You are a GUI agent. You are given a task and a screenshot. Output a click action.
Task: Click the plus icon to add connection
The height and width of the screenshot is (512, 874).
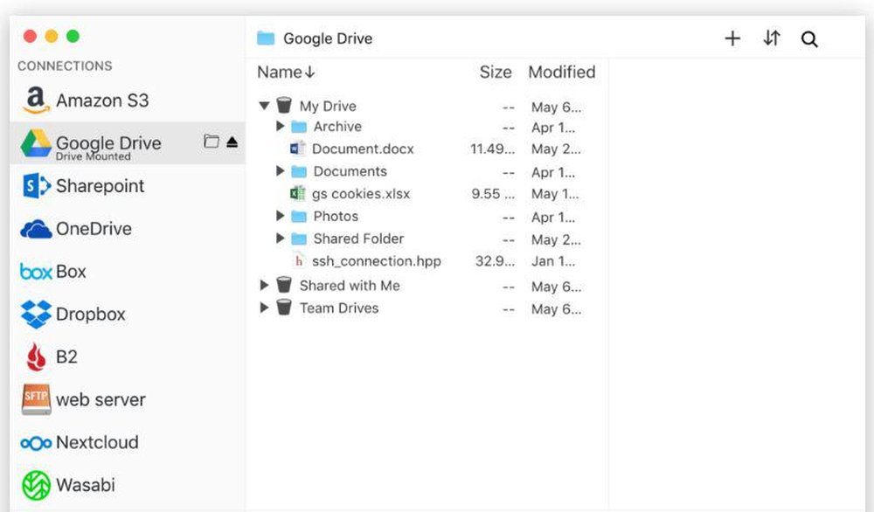click(x=732, y=38)
